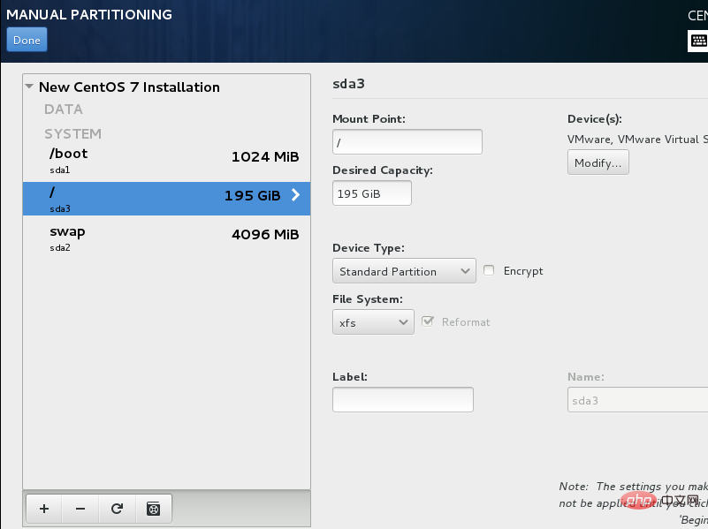Add a new mount point with plus icon
Image resolution: width=708 pixels, height=529 pixels.
(44, 509)
